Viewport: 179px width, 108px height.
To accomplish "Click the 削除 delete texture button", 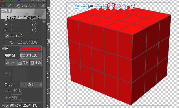I will [36, 63].
